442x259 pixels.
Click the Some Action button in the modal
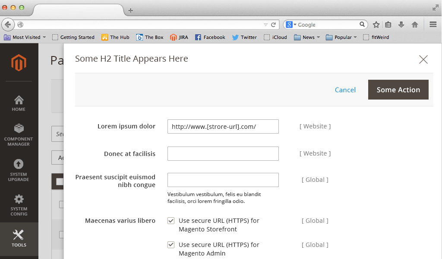pos(398,90)
